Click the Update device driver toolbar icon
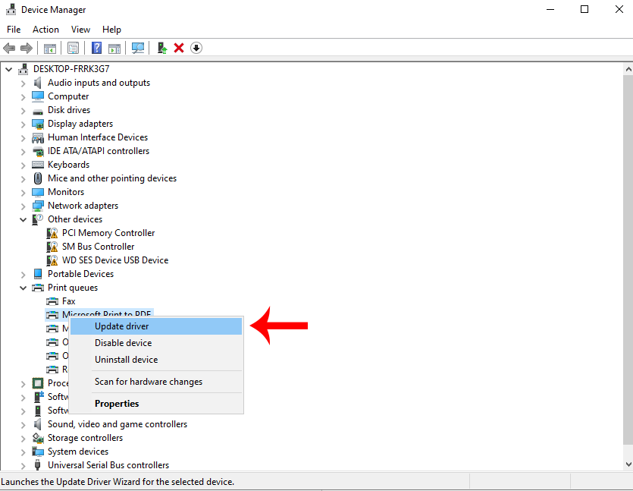 tap(162, 48)
